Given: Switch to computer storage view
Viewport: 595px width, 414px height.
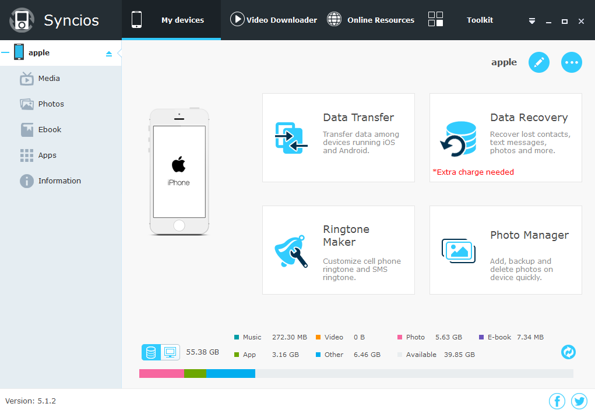Looking at the screenshot, I should click(x=170, y=352).
